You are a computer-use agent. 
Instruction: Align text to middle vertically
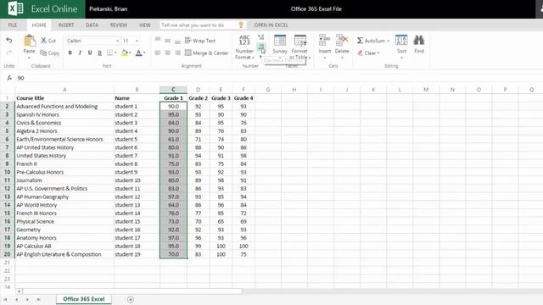point(168,40)
